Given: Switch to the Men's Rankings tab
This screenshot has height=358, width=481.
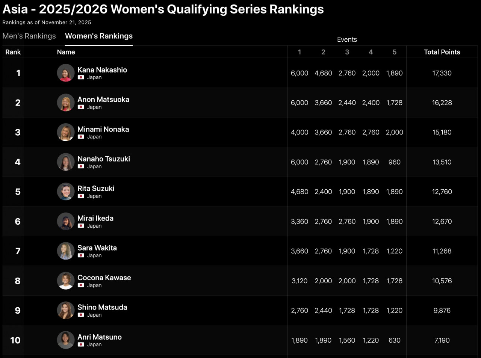Looking at the screenshot, I should click(x=29, y=36).
